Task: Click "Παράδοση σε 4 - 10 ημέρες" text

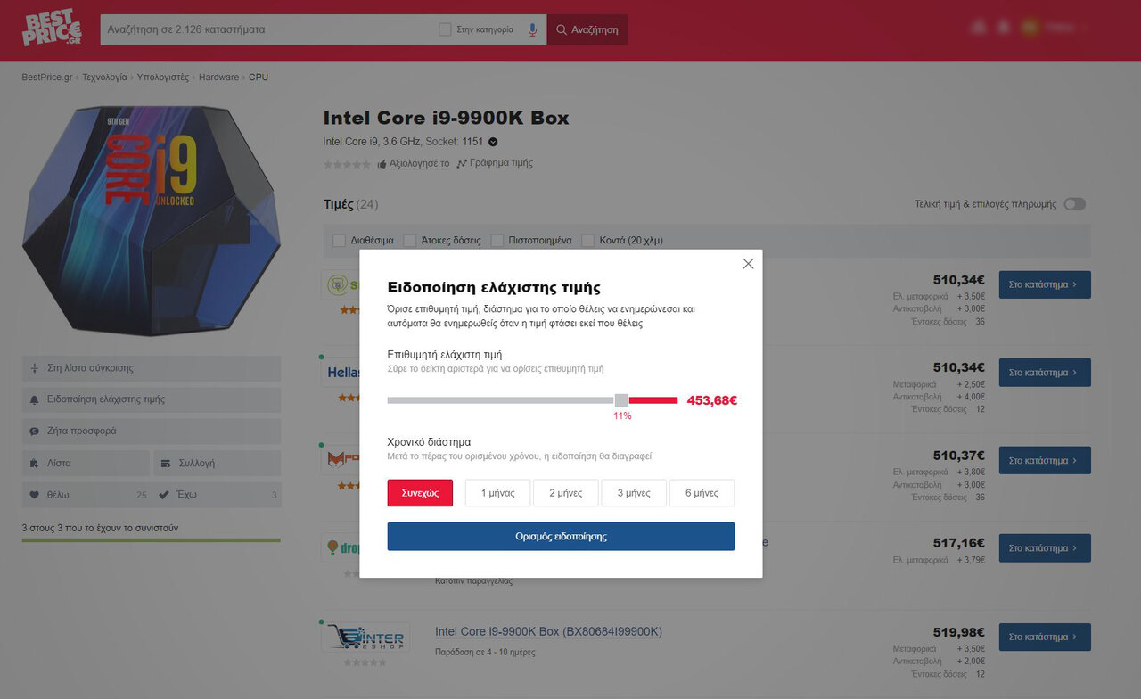Action: point(485,653)
